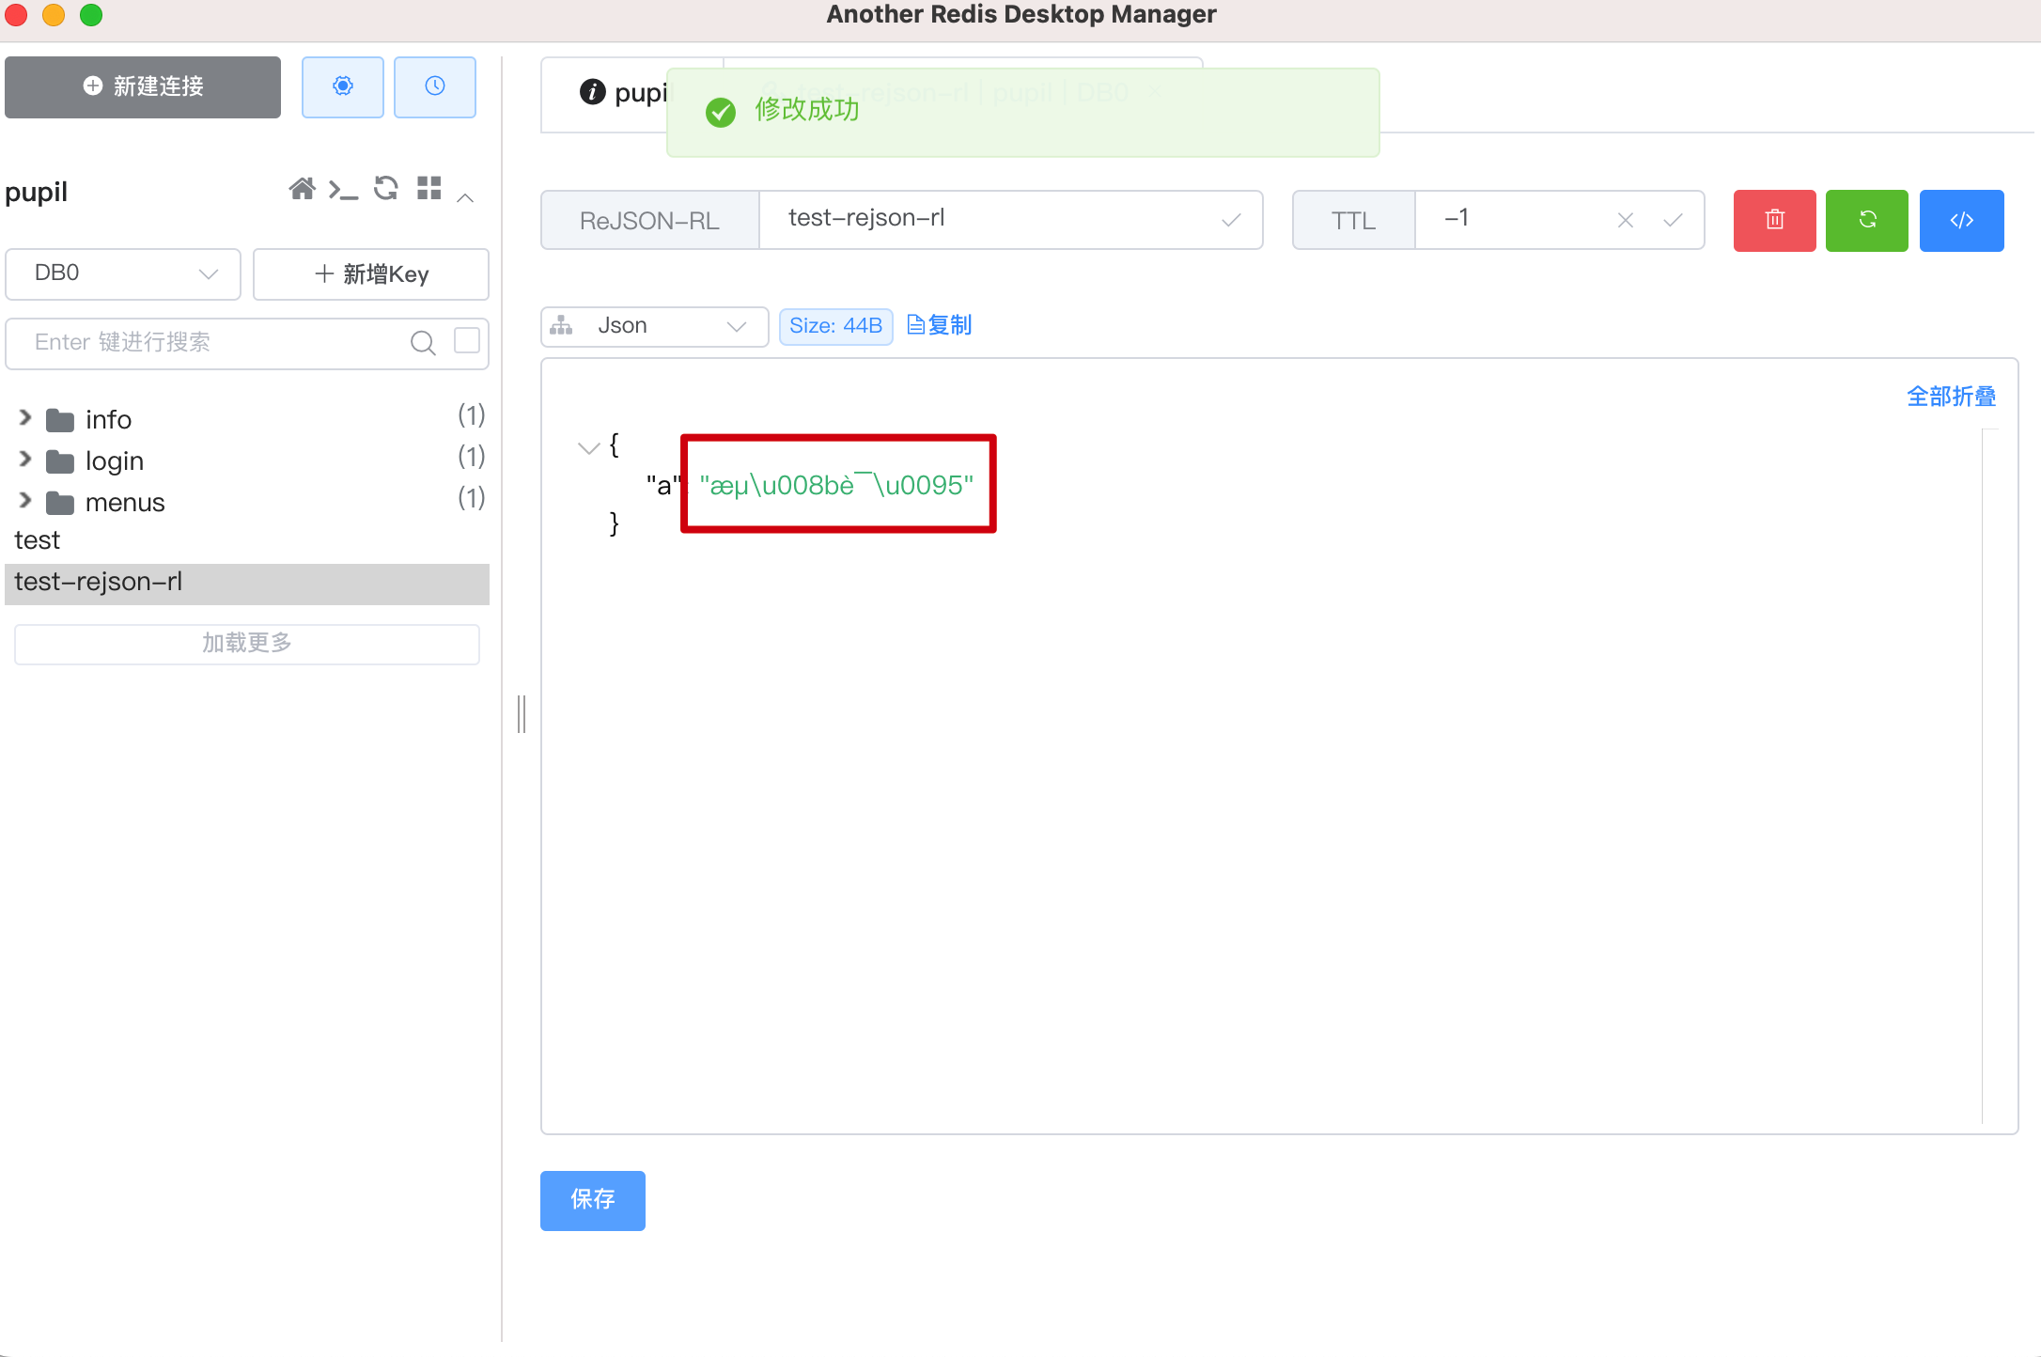Open the connection history clock icon

pos(434,86)
